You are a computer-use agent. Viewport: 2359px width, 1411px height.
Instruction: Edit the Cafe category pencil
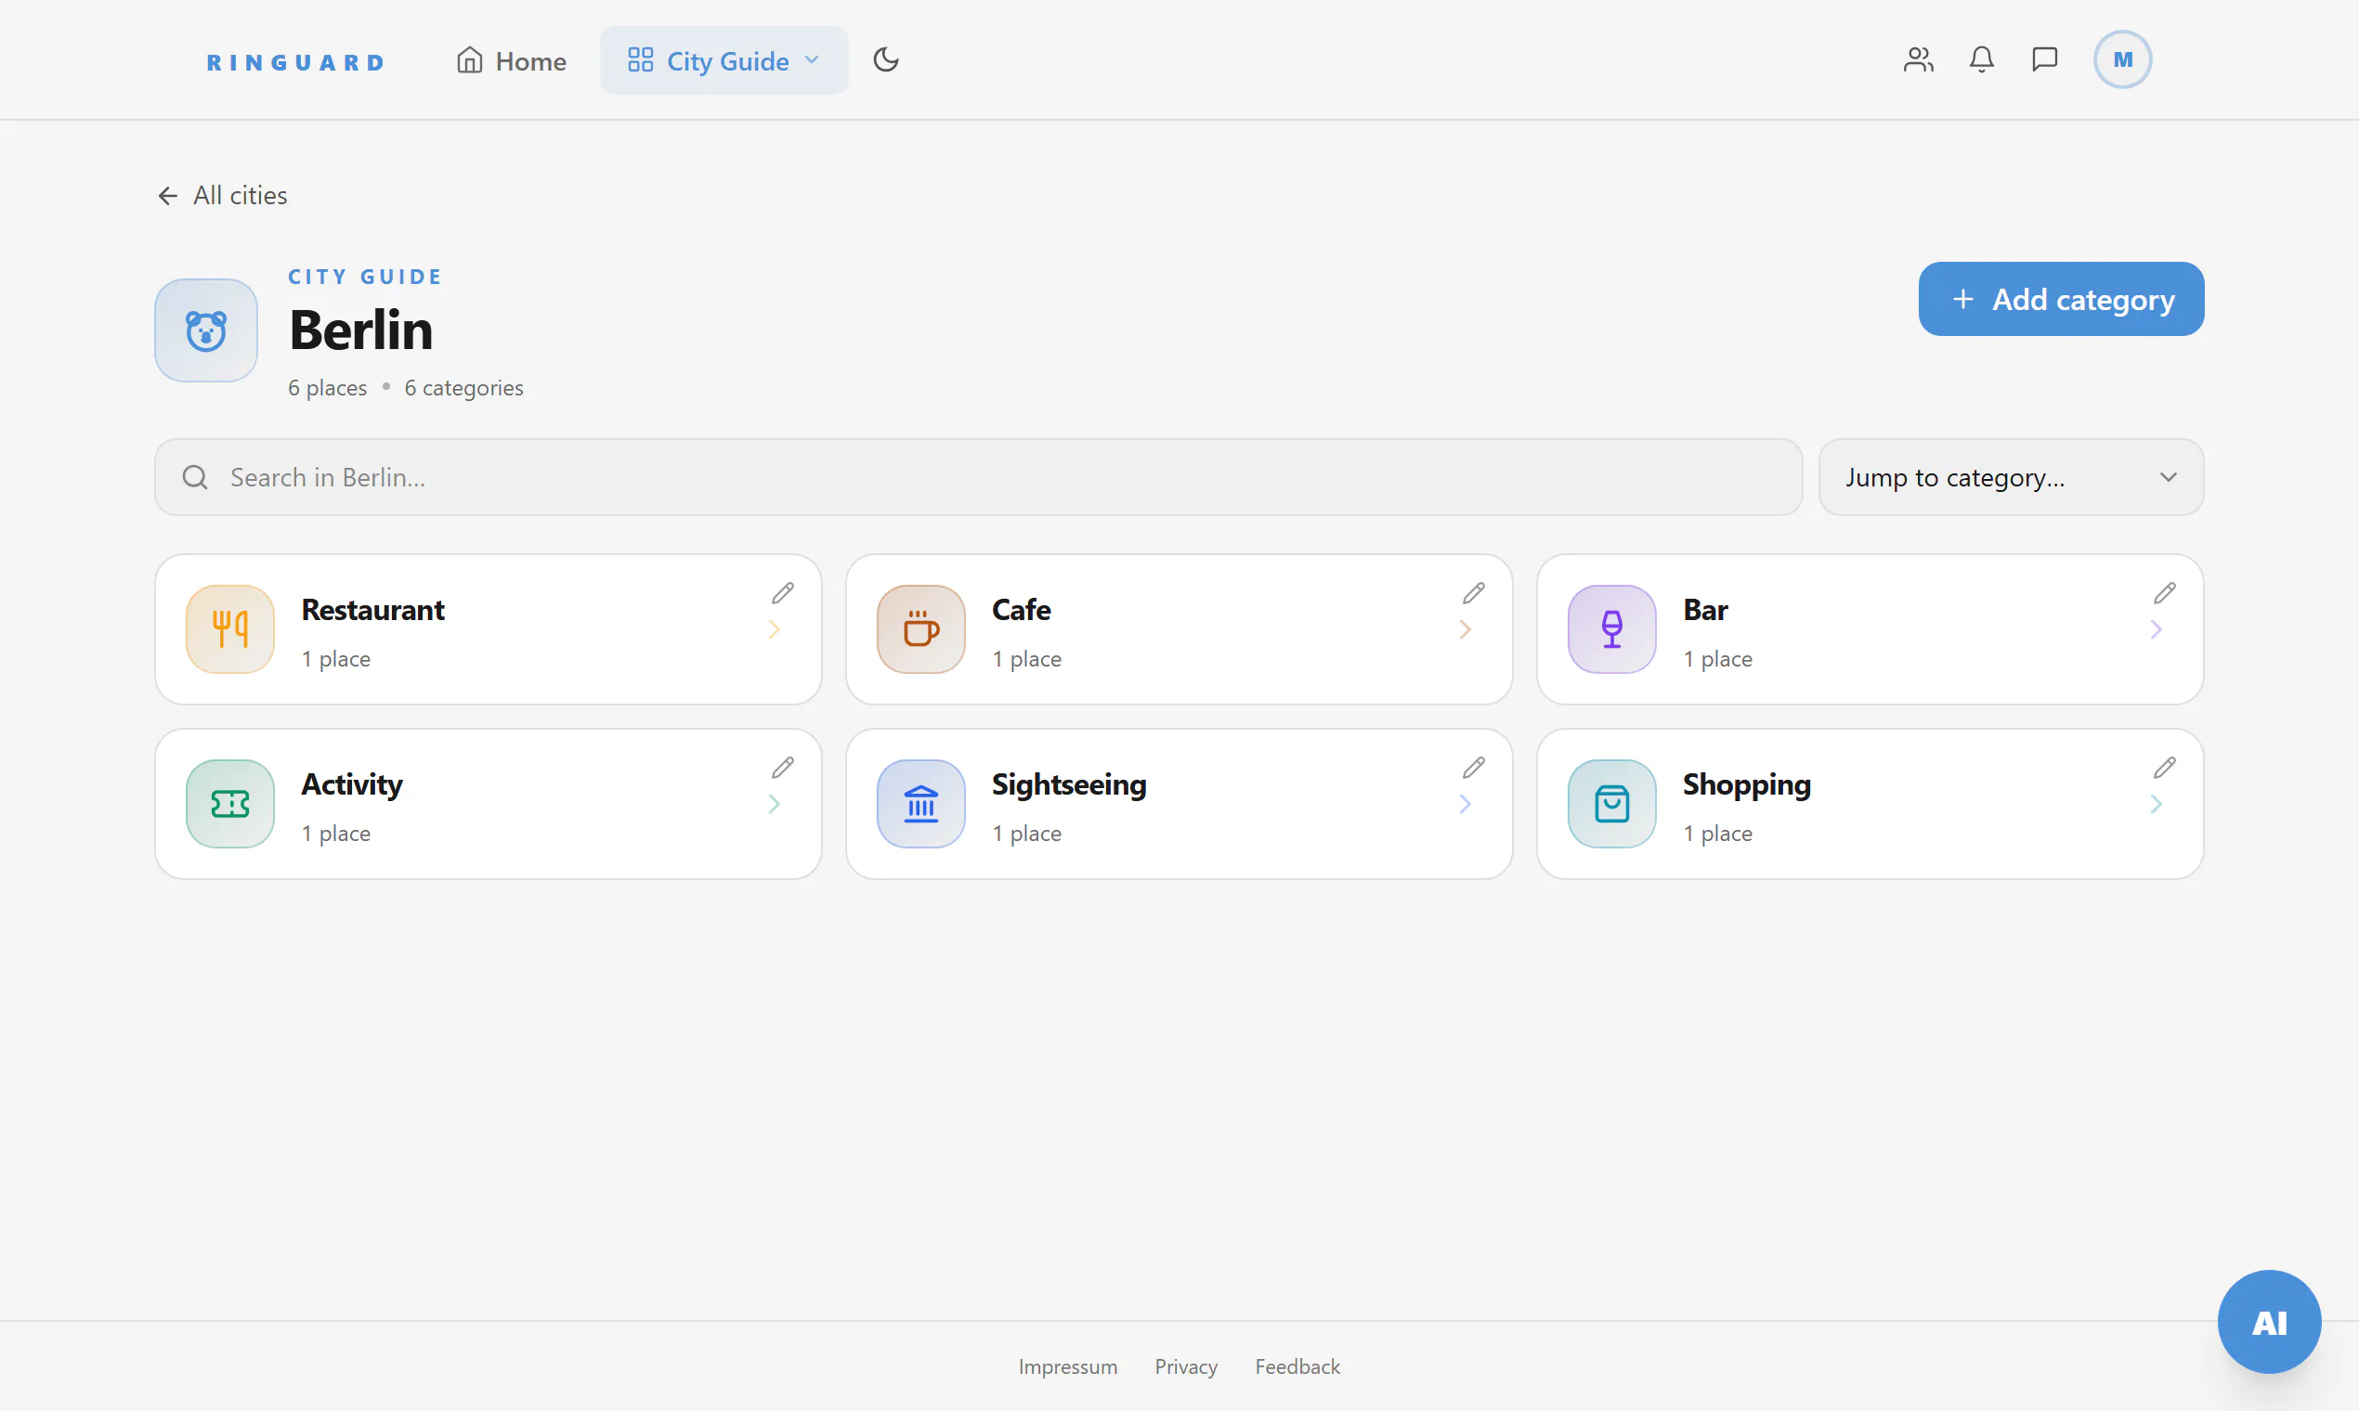[x=1473, y=593]
